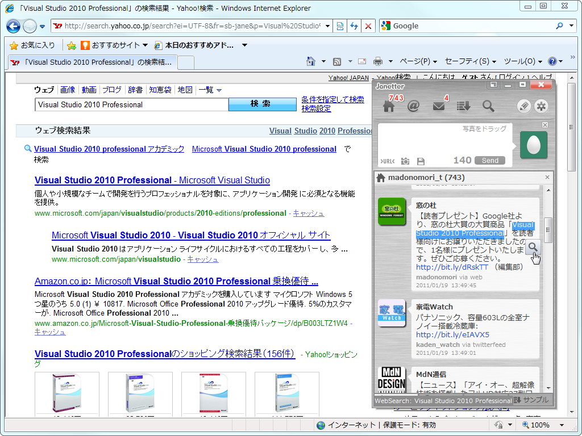The width and height of the screenshot is (582, 436).
Task: Open 検索設定 link
Action: coord(316,108)
